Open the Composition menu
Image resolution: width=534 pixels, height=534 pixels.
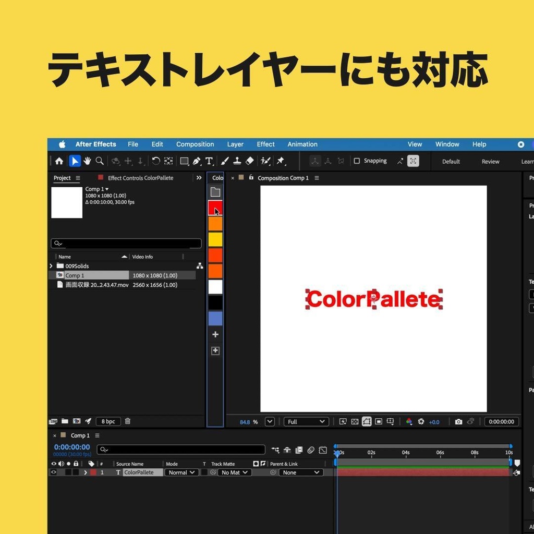click(195, 144)
